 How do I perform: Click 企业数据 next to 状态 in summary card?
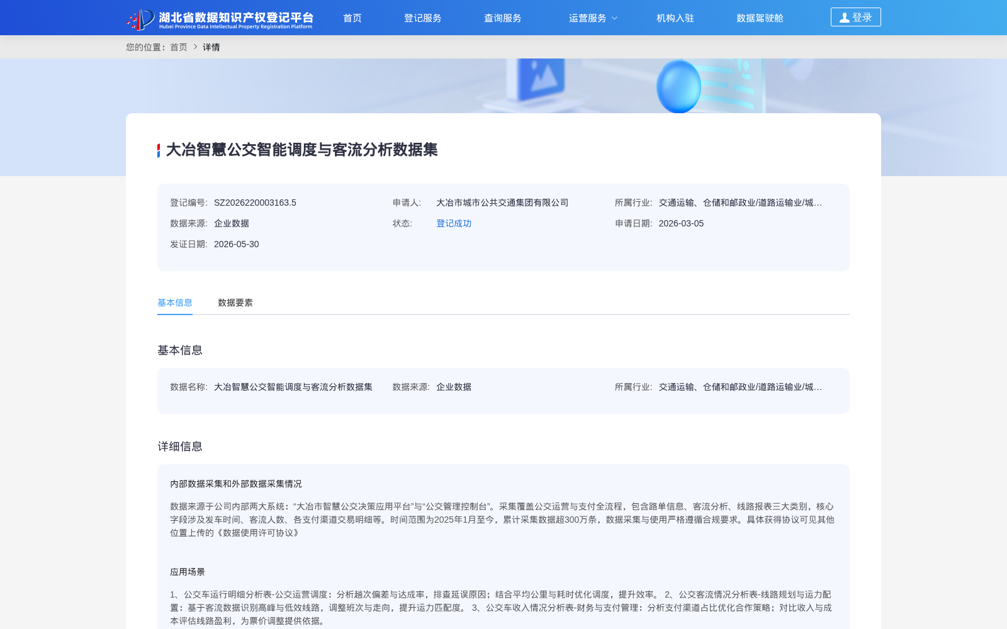coord(232,223)
